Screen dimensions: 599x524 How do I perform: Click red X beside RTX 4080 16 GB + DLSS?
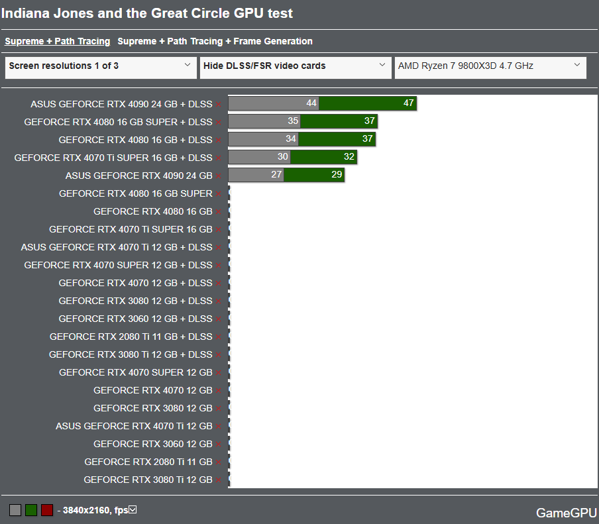pos(219,140)
